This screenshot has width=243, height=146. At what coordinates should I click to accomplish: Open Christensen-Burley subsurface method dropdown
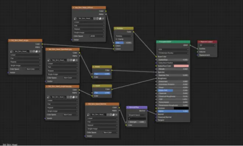[x=173, y=53]
